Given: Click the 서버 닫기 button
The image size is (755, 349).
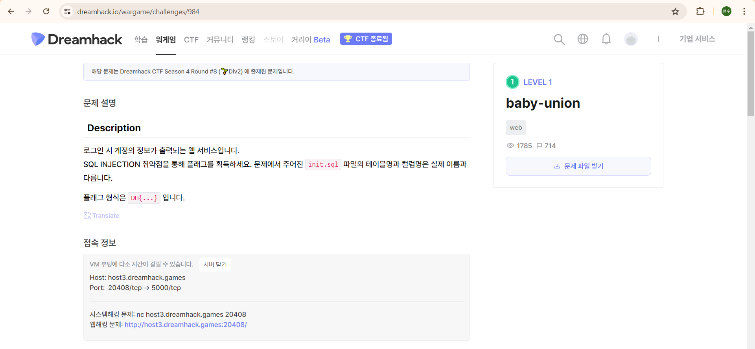Looking at the screenshot, I should pyautogui.click(x=215, y=265).
